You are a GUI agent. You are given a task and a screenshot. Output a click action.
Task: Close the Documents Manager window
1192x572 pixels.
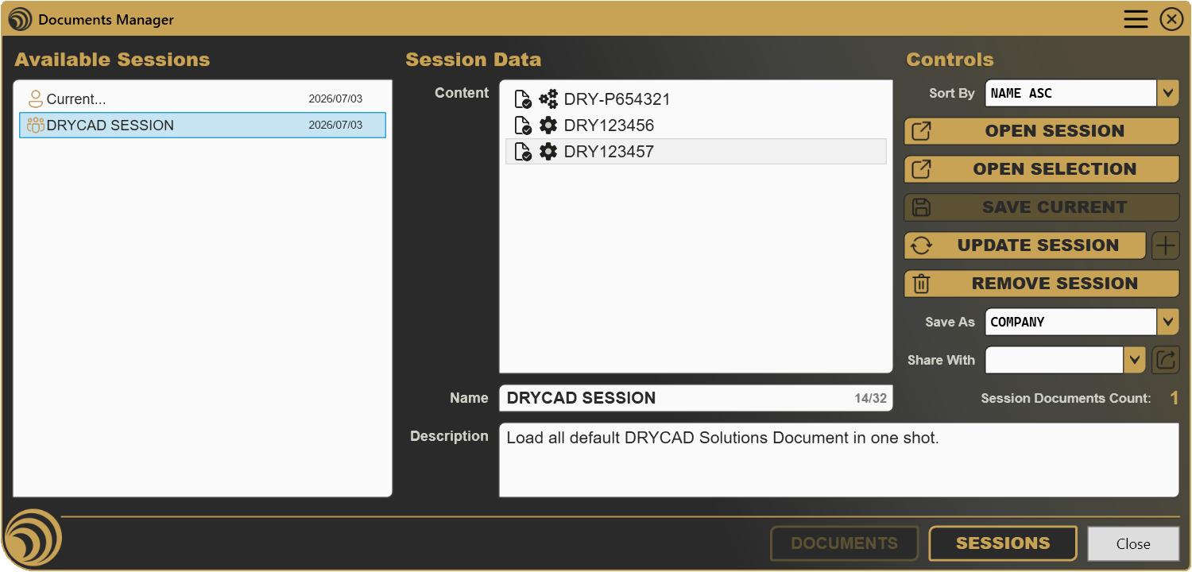1171,19
